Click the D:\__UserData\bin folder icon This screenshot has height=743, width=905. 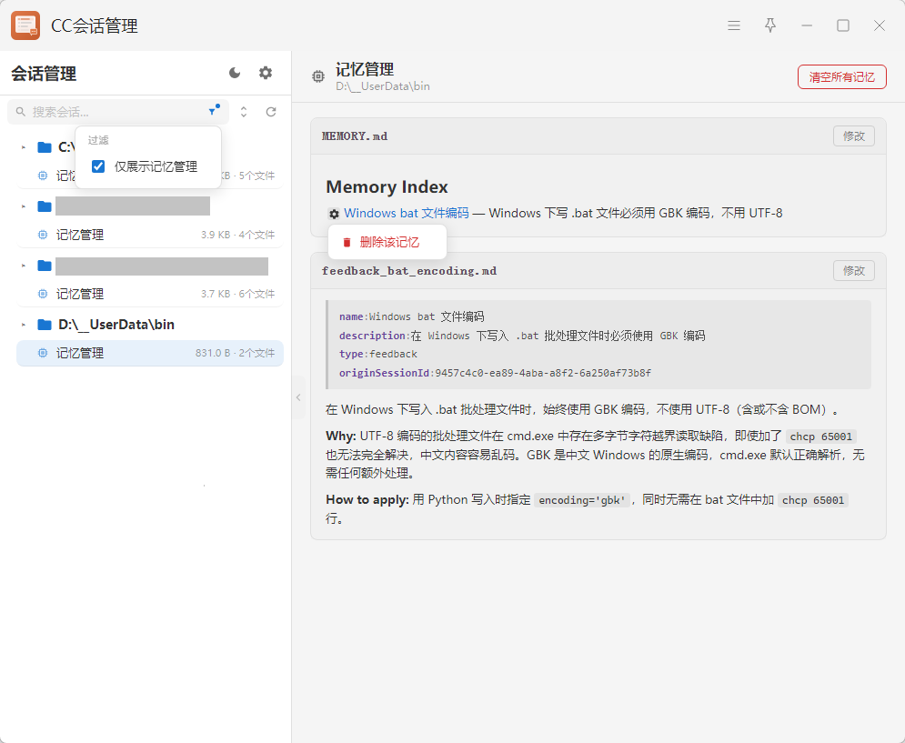(x=45, y=325)
